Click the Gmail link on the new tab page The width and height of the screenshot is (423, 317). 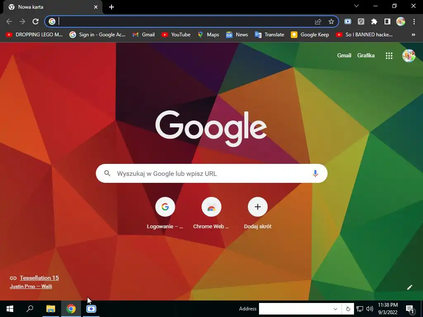[344, 56]
